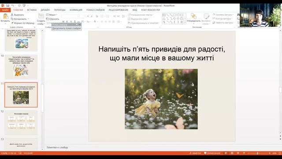Click the italic К formatting button

click(67, 22)
